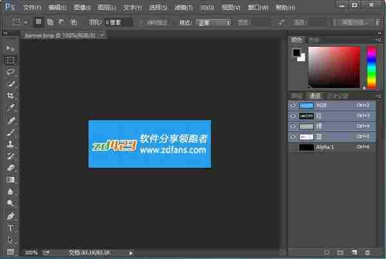The width and height of the screenshot is (386, 259).
Task: Choose Intersect with Selection mode
Action: [x=74, y=22]
